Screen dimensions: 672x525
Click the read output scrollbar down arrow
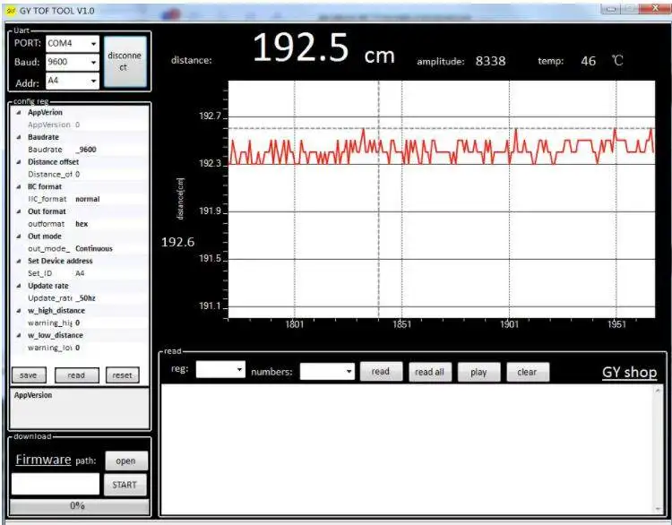point(658,509)
